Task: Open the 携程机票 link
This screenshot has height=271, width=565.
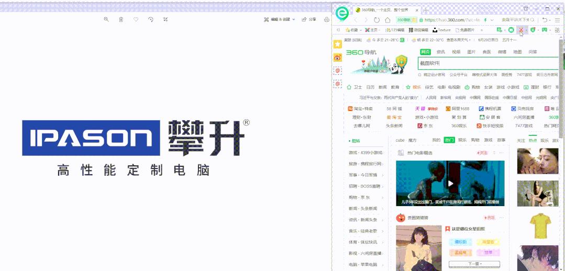Action: pos(490,109)
